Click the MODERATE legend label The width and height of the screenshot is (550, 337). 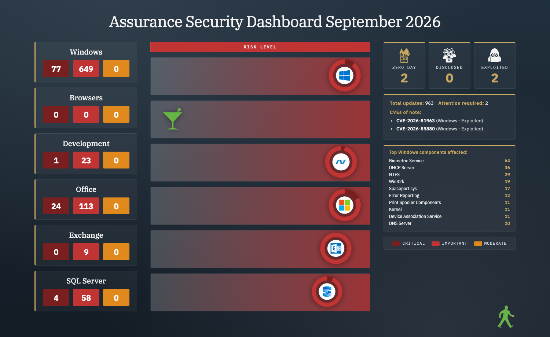point(495,244)
